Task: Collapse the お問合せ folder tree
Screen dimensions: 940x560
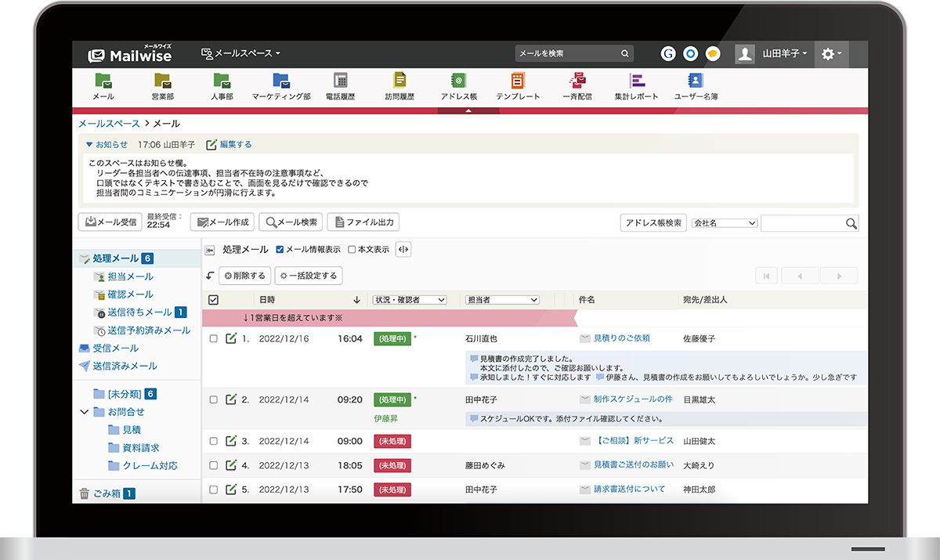Action: 85,412
